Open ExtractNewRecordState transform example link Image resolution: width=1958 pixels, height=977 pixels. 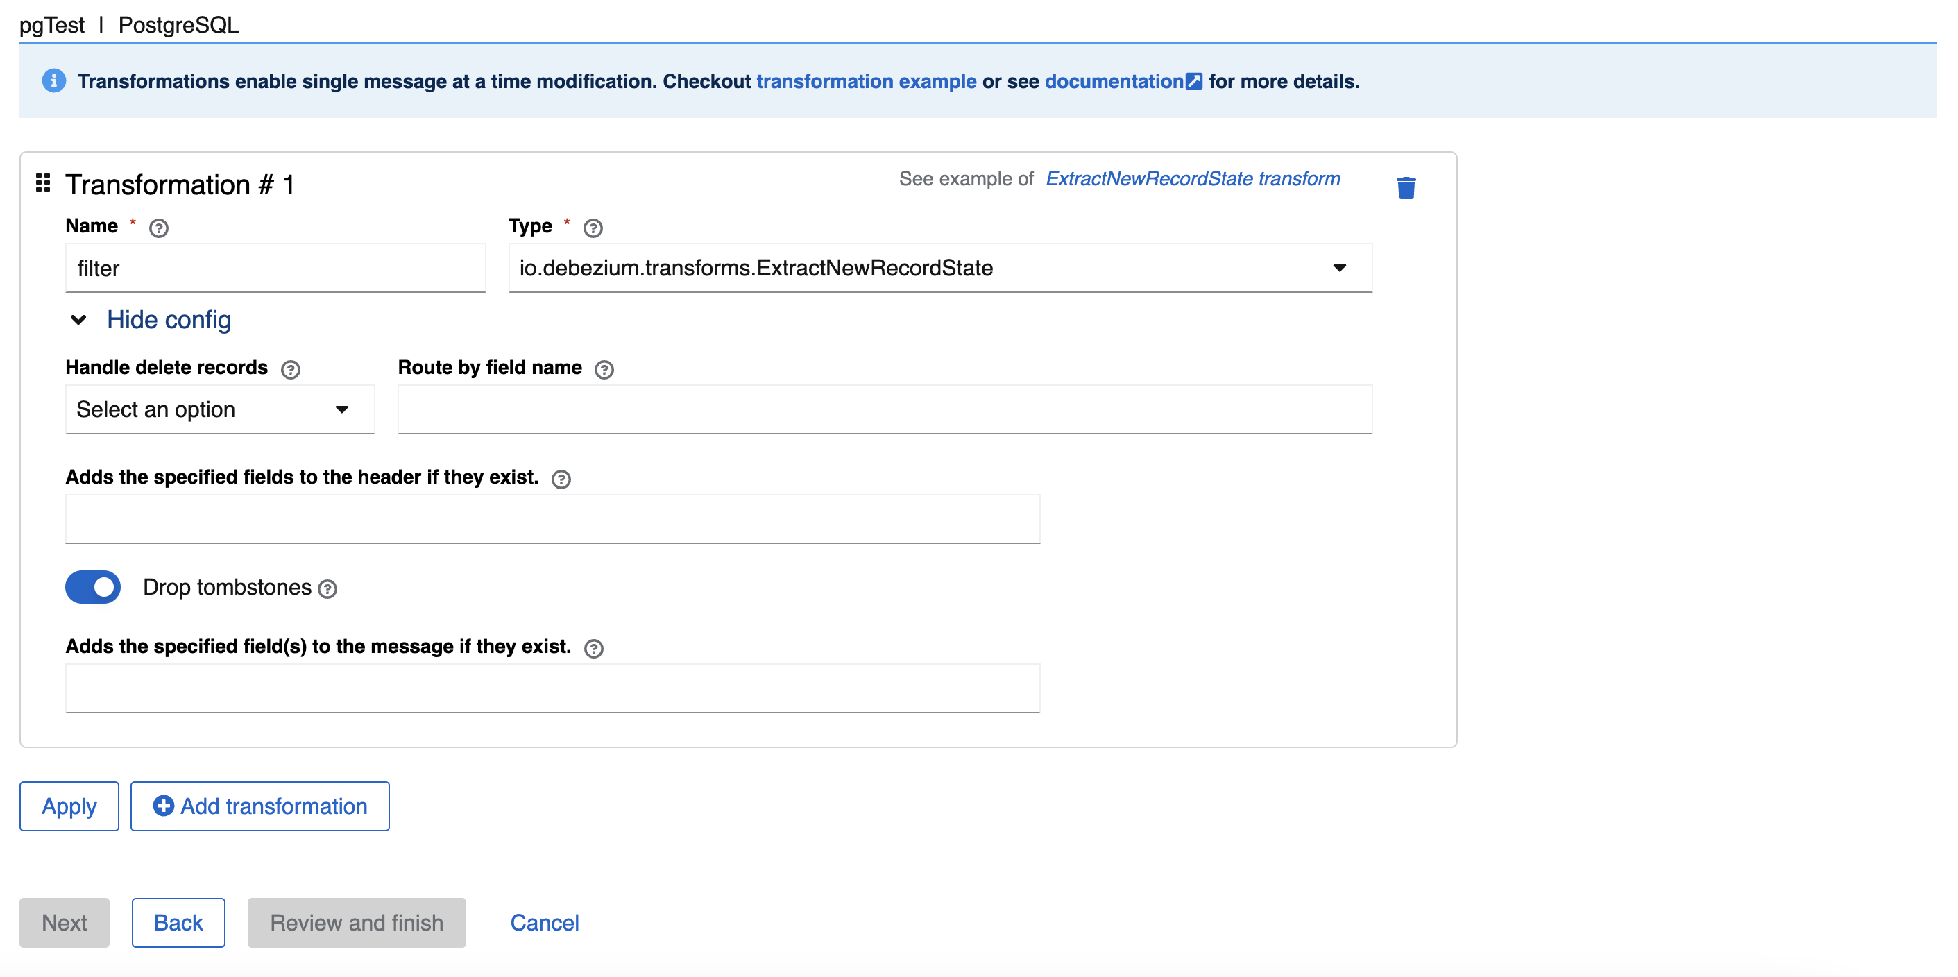pyautogui.click(x=1192, y=178)
